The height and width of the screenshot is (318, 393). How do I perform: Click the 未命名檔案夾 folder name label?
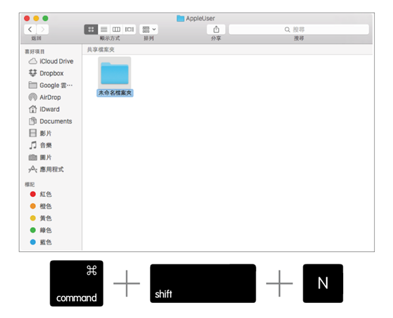click(x=115, y=93)
